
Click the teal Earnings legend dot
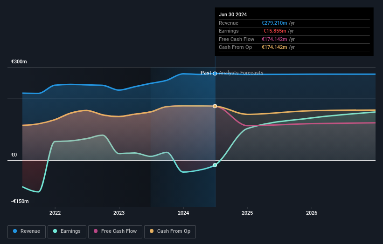coord(55,231)
